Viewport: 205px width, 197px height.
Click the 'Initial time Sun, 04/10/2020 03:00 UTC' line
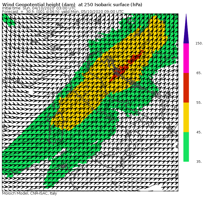coord(39,8)
